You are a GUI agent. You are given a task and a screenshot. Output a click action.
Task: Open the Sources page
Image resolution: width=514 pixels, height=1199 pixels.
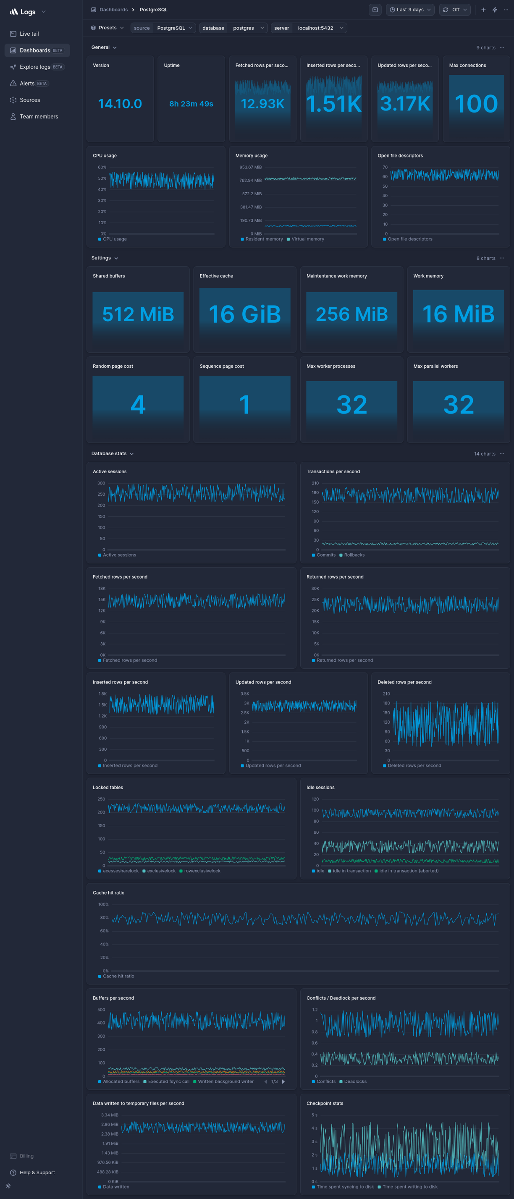pyautogui.click(x=30, y=100)
